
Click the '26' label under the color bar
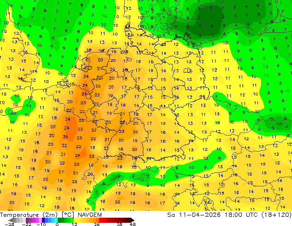coord(97,224)
